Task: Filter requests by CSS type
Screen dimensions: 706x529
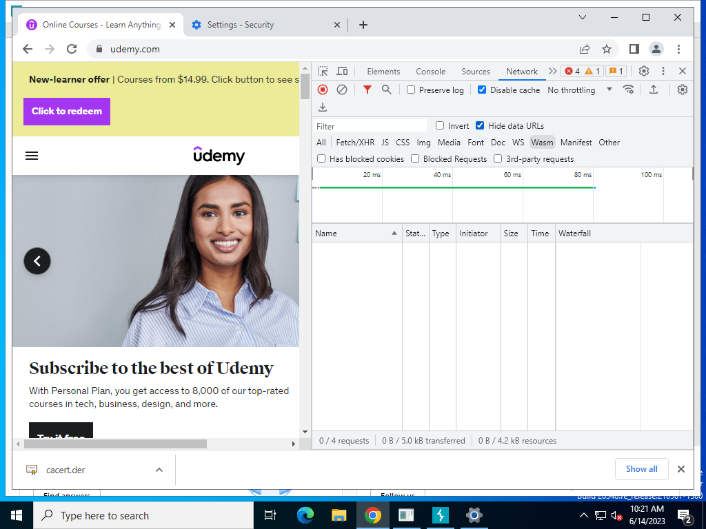Action: coord(403,142)
